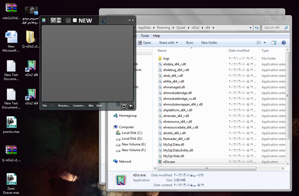299x196 pixels.
Task: Open the Tools menu in Explorer
Action: click(145, 36)
